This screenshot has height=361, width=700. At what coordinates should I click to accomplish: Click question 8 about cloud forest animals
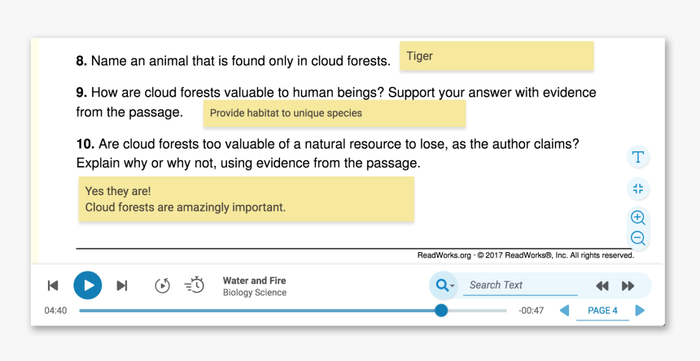point(233,61)
